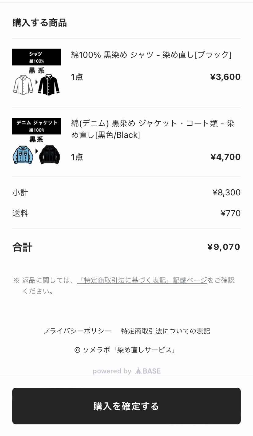Click the 合計 total ¥9,070
This screenshot has height=436, width=253.
click(x=224, y=247)
